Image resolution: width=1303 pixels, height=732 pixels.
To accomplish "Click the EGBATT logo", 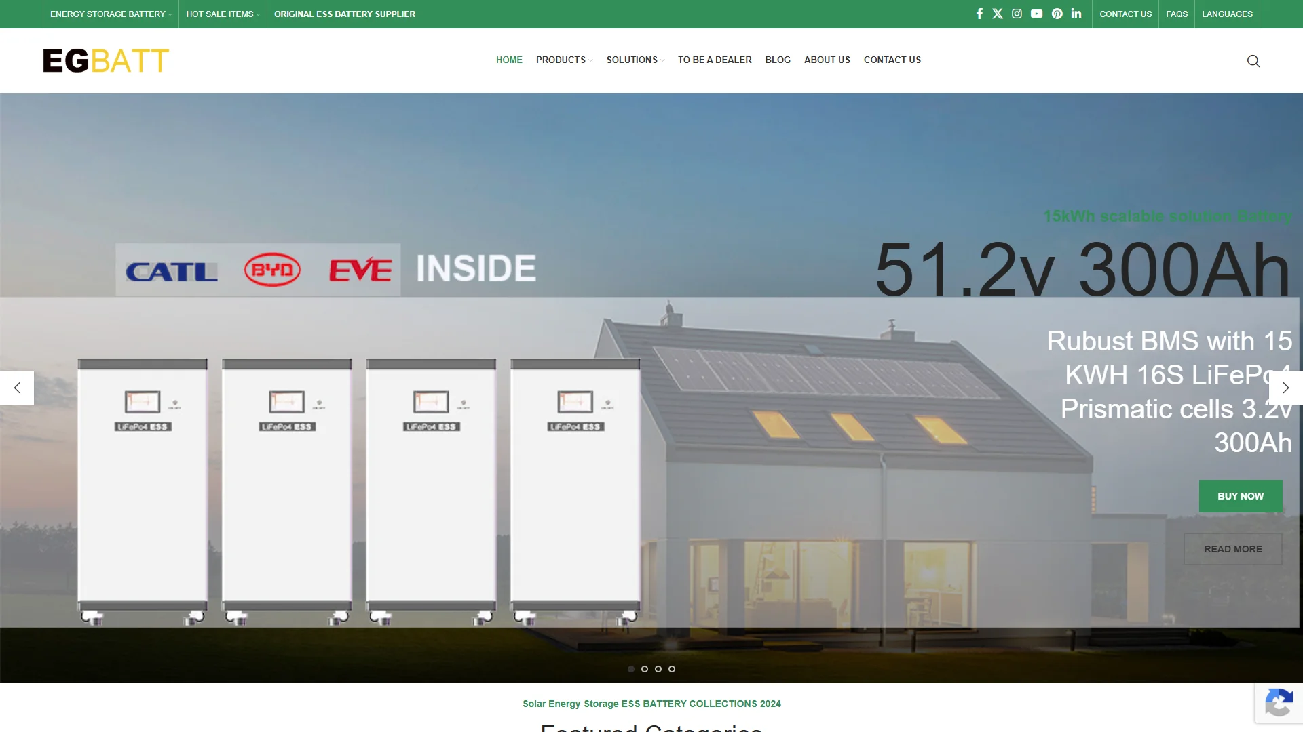I will [x=106, y=60].
